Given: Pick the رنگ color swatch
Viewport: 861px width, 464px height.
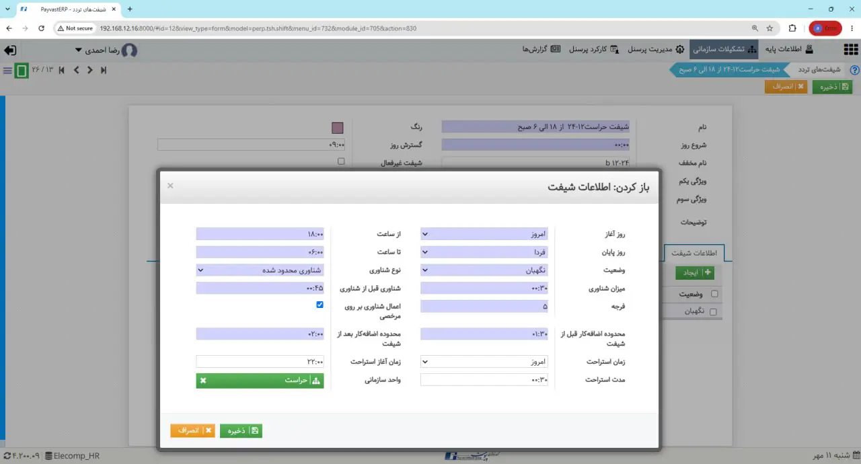Looking at the screenshot, I should point(338,128).
